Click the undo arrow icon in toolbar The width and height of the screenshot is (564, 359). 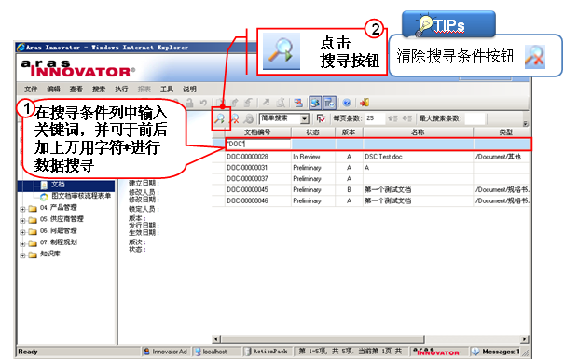(203, 103)
